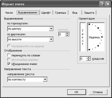Toggle 'автоподбор ширины' checkbox

(x=9, y=60)
